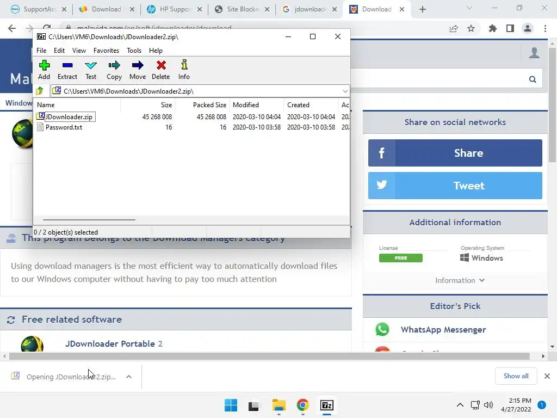Open the JDownloader Portable 2 link
Screen dimensions: 557x418
[x=114, y=344]
